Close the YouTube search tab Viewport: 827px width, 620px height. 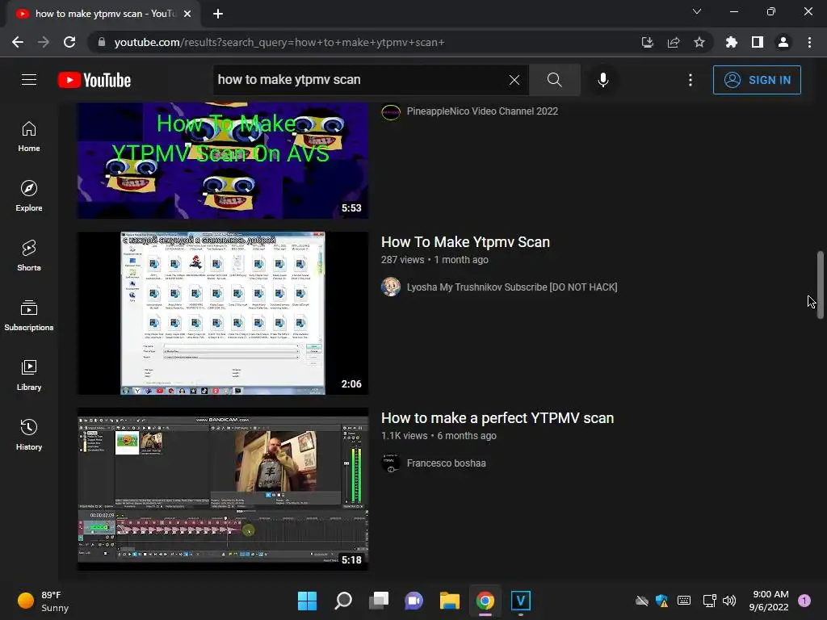click(187, 14)
